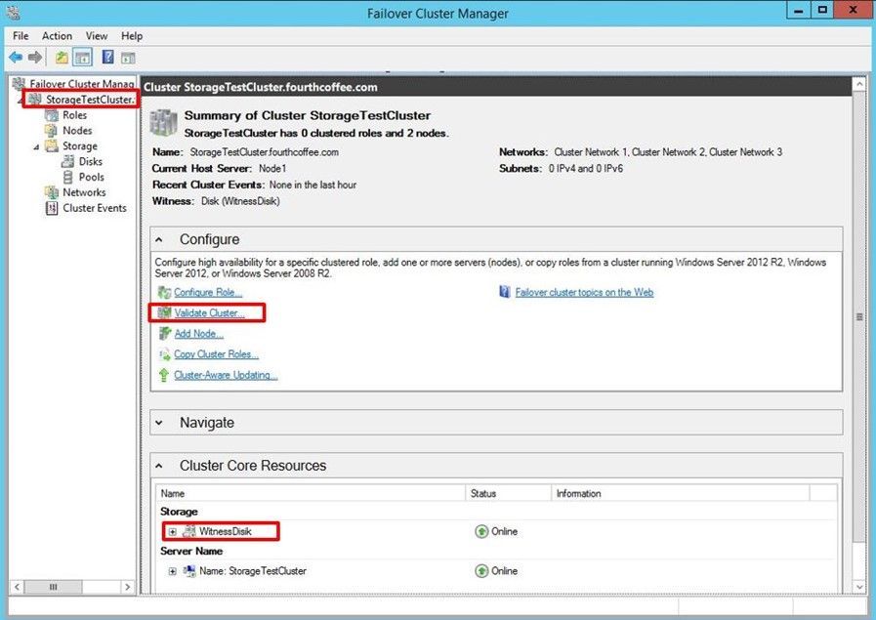Select Disks under Storage
The width and height of the screenshot is (876, 620).
click(x=91, y=161)
